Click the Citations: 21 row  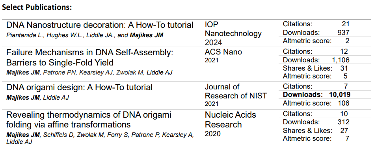[x=316, y=24]
